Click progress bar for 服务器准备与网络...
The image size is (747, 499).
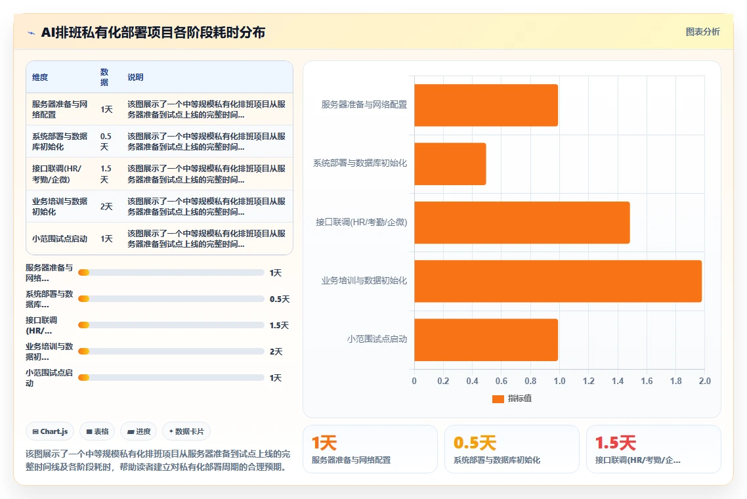171,272
